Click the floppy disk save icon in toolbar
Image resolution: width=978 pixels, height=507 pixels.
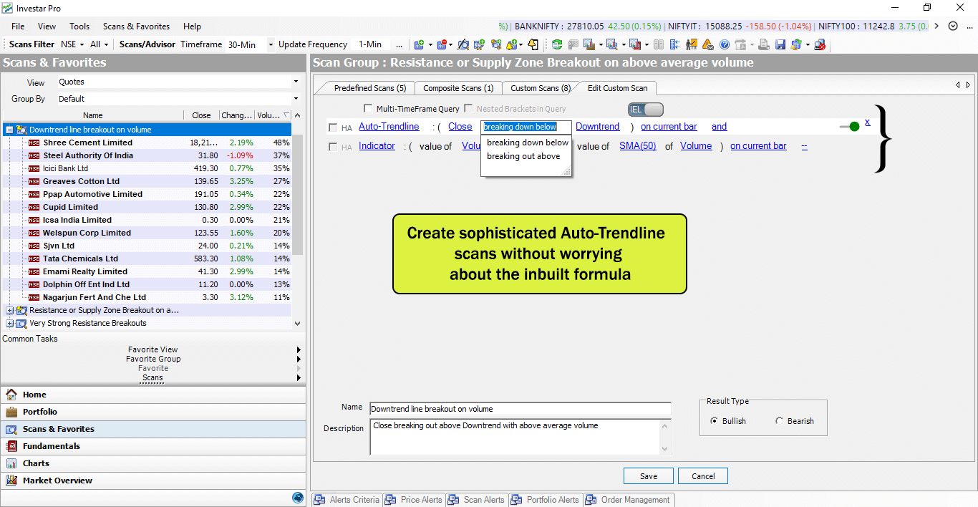pos(780,44)
